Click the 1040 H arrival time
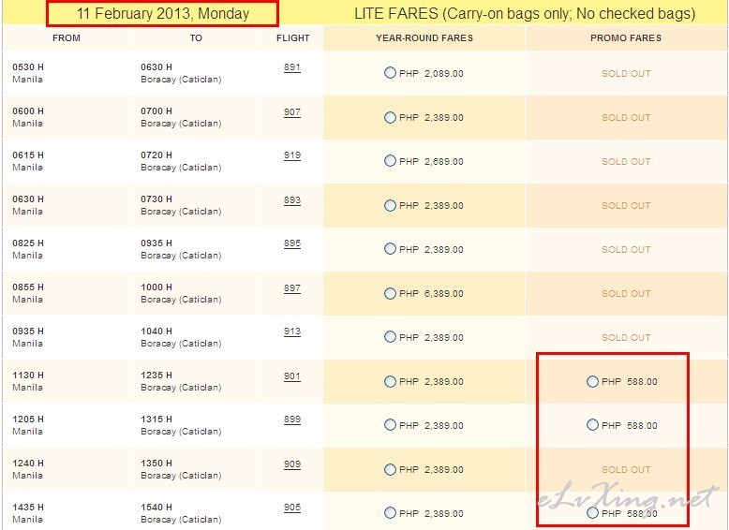Screen dimensions: 729x530 tap(156, 331)
